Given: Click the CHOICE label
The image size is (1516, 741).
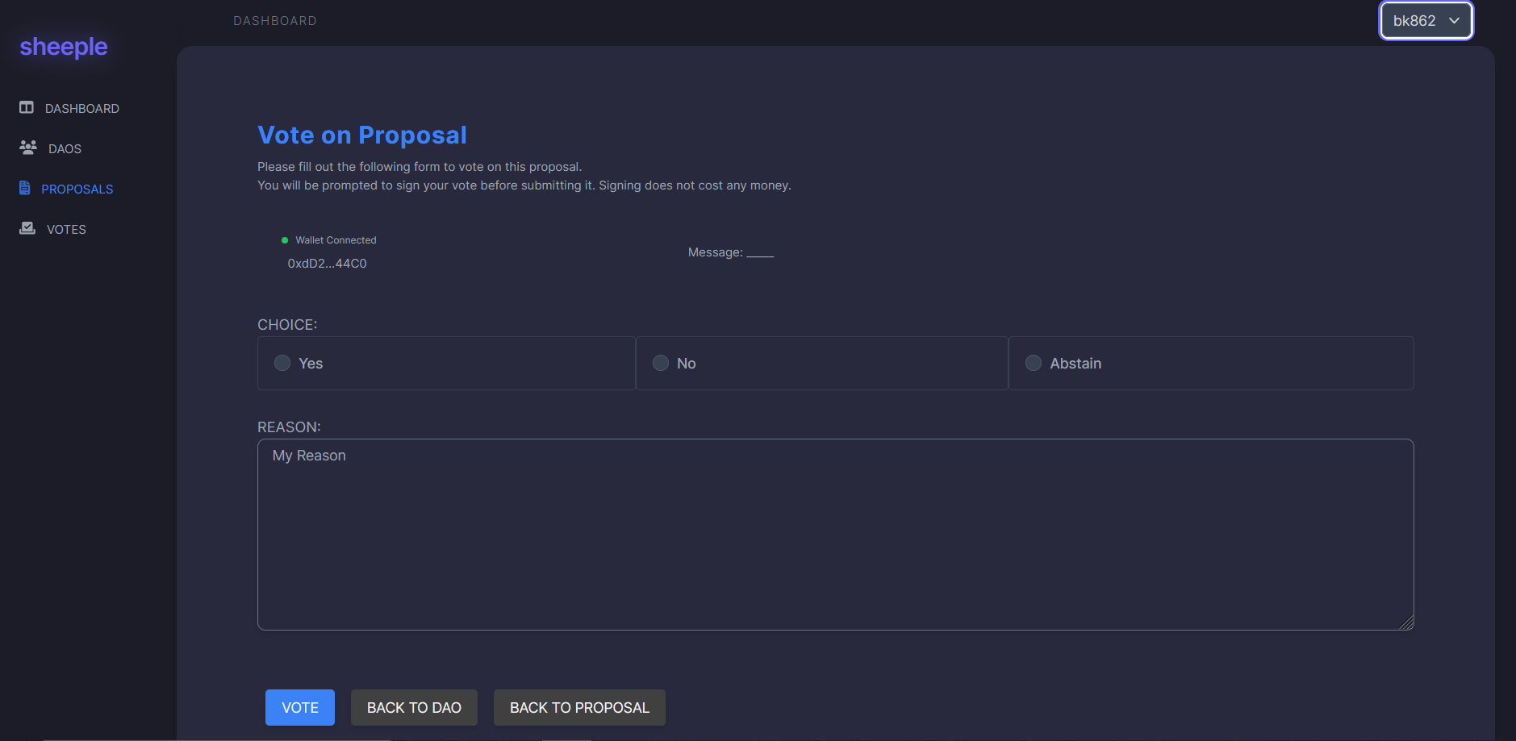Looking at the screenshot, I should [x=287, y=325].
